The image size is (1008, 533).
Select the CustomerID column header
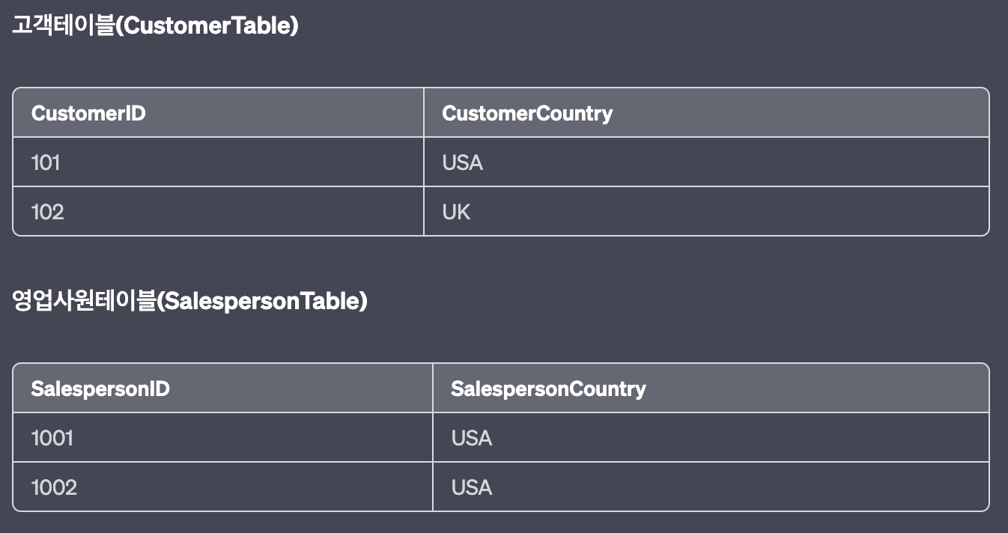click(88, 113)
